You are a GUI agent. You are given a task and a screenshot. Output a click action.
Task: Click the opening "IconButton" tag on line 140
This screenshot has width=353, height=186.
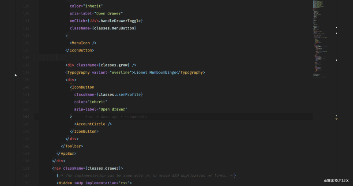coord(82,87)
